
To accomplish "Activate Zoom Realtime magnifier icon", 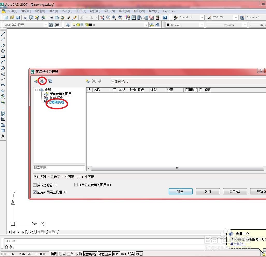I will coord(108,18).
